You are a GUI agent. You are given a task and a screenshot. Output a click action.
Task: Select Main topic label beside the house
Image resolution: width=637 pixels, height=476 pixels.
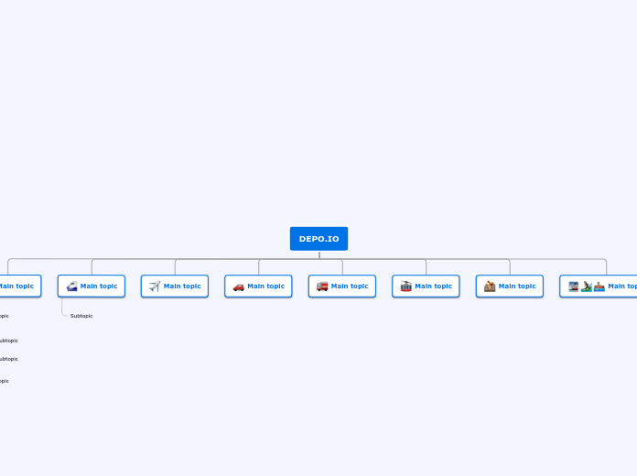(517, 287)
